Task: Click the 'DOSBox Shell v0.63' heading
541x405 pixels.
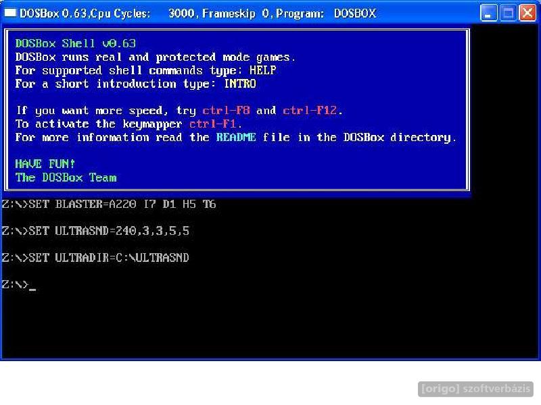Action: (76, 43)
